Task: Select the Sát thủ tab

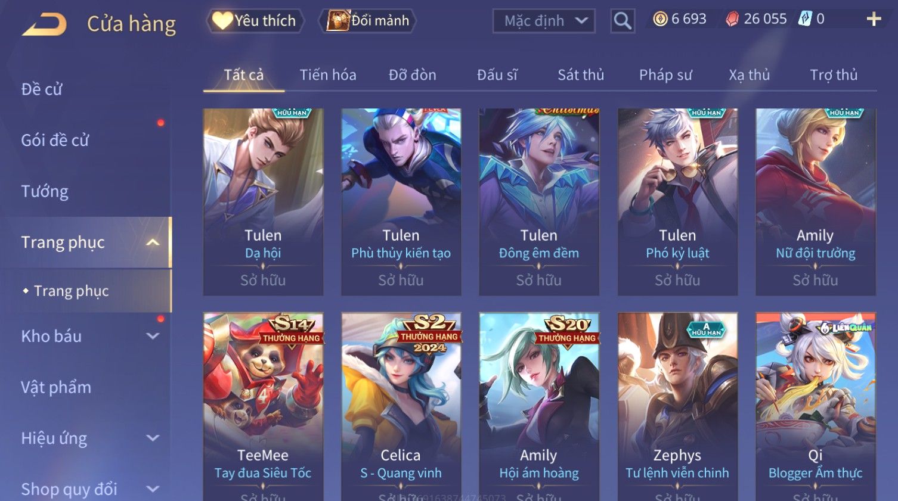Action: 581,75
